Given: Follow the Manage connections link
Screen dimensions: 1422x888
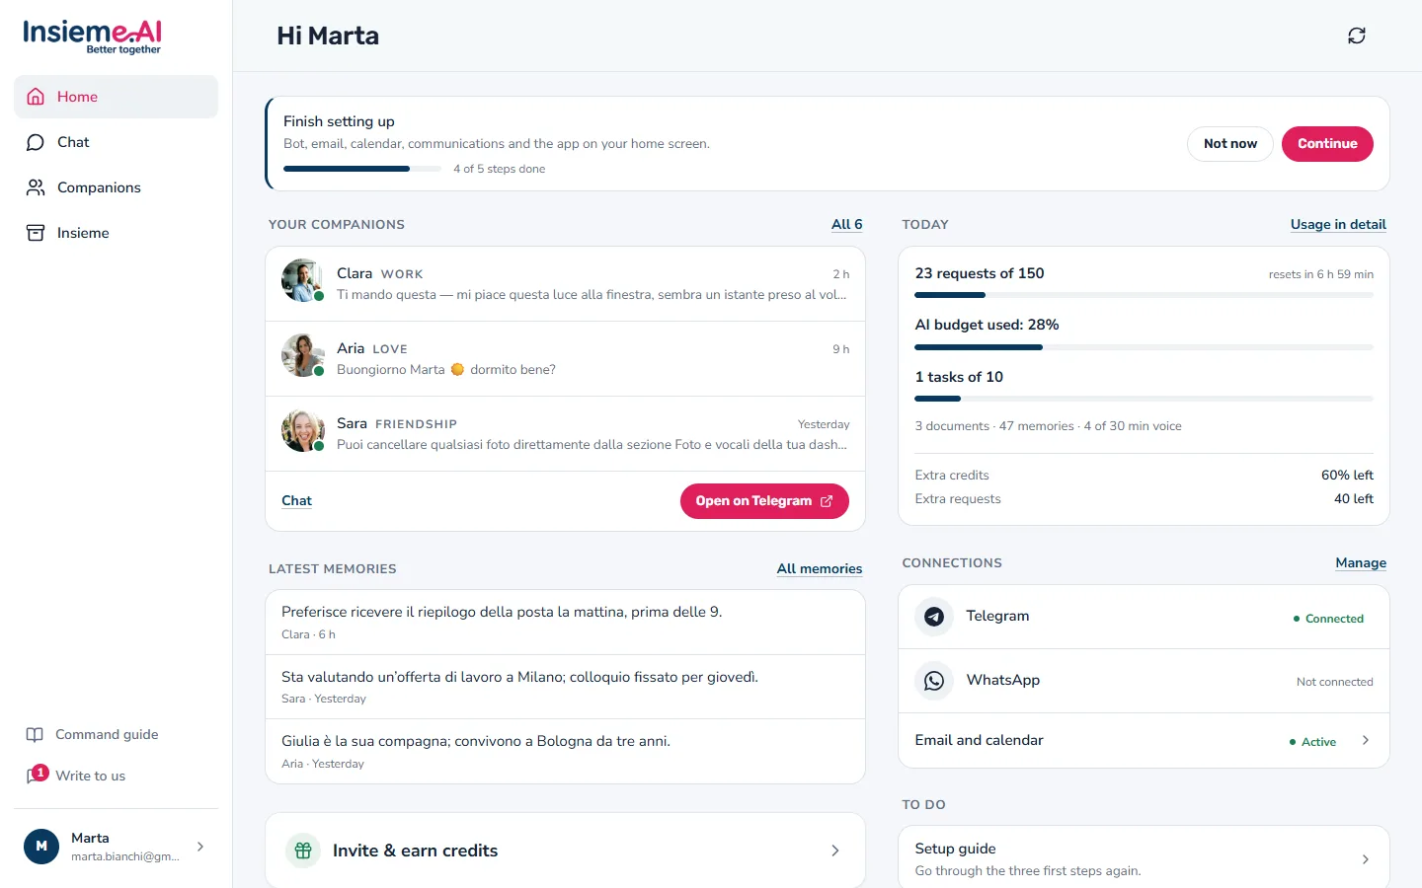Looking at the screenshot, I should (x=1361, y=563).
